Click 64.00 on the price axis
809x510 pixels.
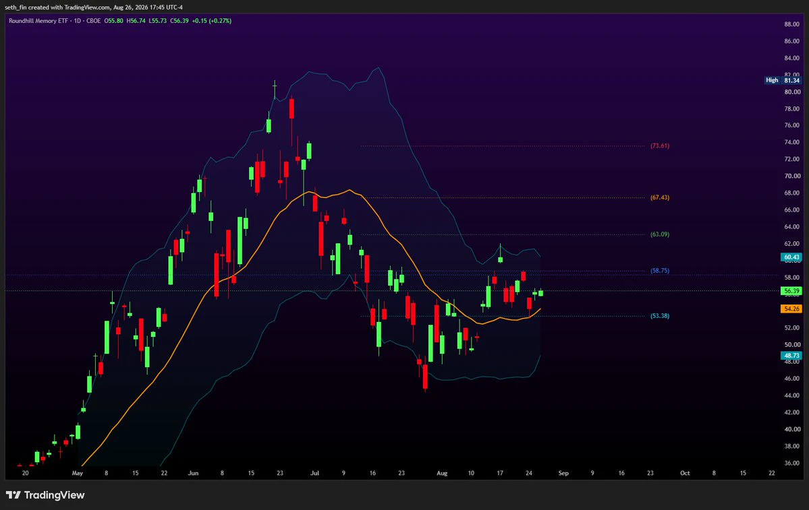coord(792,227)
